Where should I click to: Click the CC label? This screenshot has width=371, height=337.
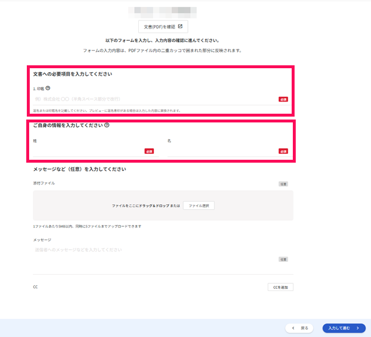click(x=35, y=287)
